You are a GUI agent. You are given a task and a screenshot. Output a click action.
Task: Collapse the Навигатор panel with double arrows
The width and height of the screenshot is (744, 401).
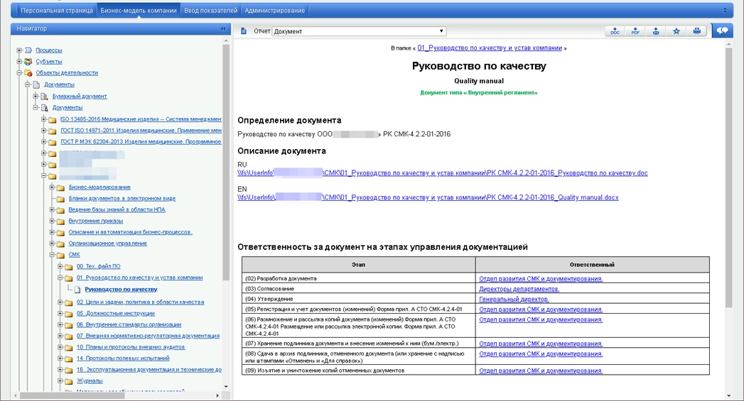click(223, 28)
